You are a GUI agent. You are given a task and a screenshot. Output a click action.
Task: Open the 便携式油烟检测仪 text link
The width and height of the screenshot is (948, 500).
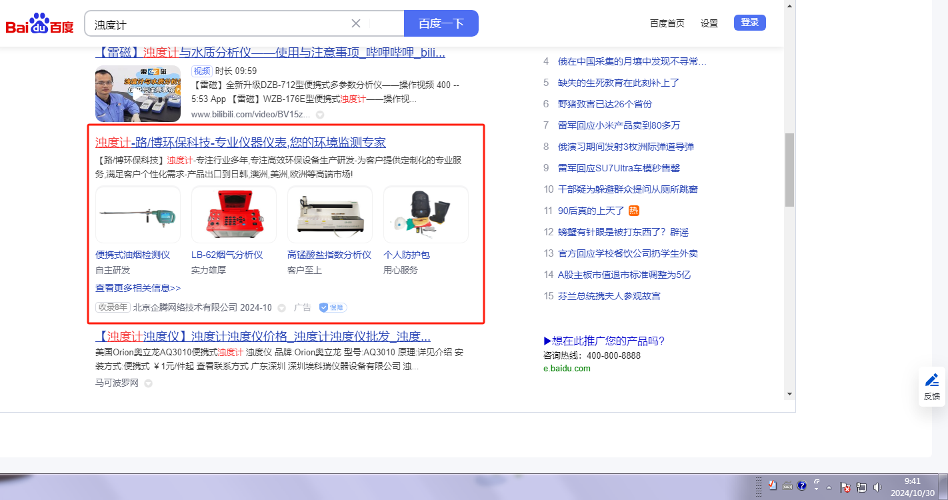click(133, 255)
